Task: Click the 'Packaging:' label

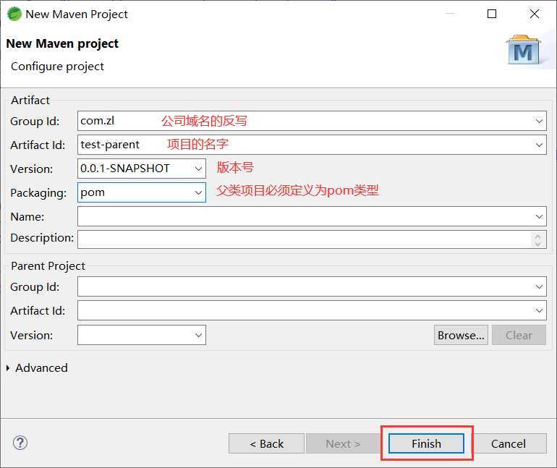Action: tap(38, 193)
